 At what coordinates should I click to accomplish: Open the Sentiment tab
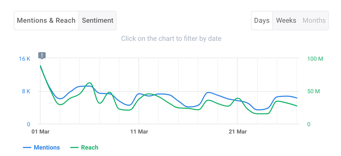(x=98, y=20)
